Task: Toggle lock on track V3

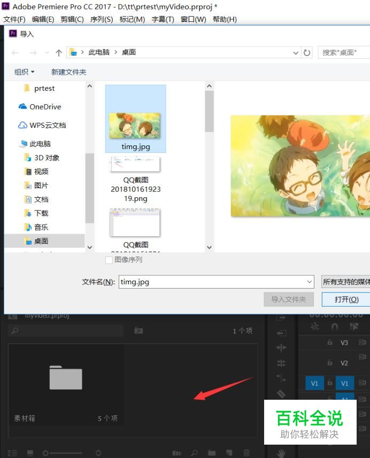Action: (x=330, y=343)
